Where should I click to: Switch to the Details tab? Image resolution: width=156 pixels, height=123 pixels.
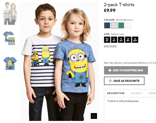[136, 93]
